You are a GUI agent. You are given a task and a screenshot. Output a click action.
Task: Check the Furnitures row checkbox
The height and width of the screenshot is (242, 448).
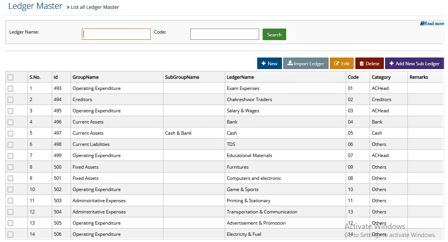click(x=10, y=167)
